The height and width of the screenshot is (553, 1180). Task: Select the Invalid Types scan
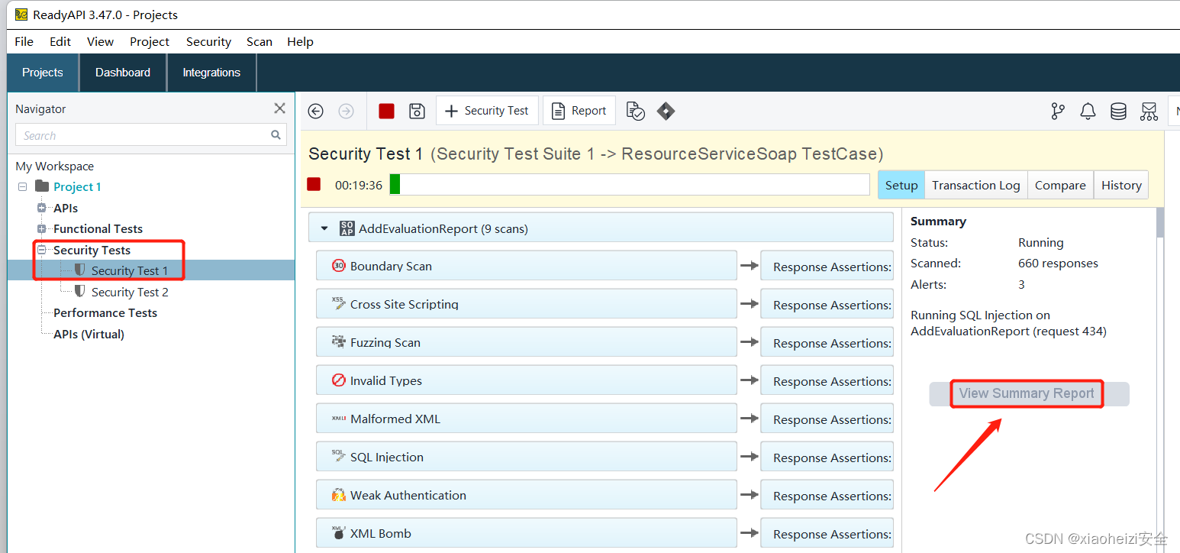[x=527, y=380]
